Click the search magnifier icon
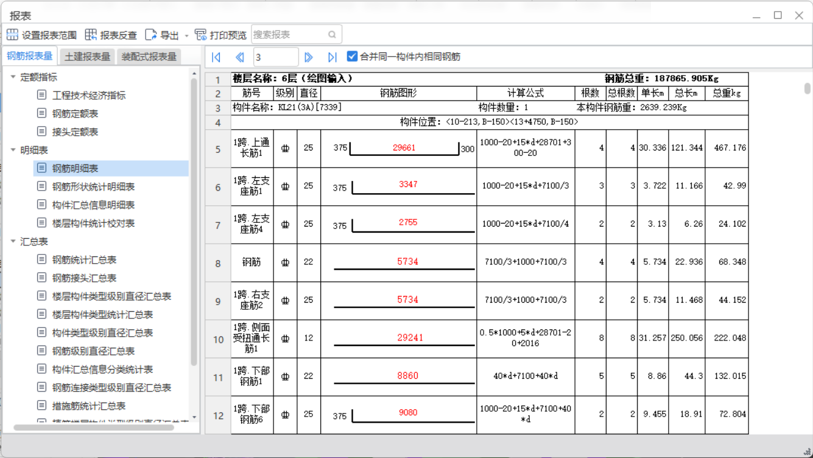The image size is (813, 458). (332, 35)
